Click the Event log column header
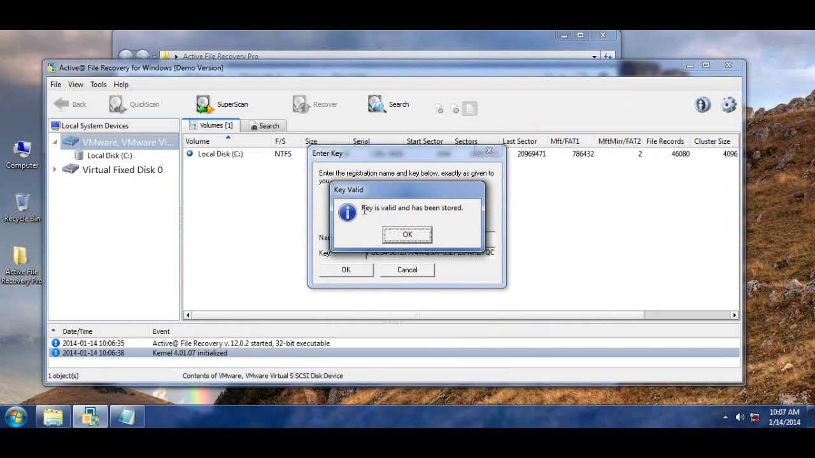 click(x=161, y=331)
